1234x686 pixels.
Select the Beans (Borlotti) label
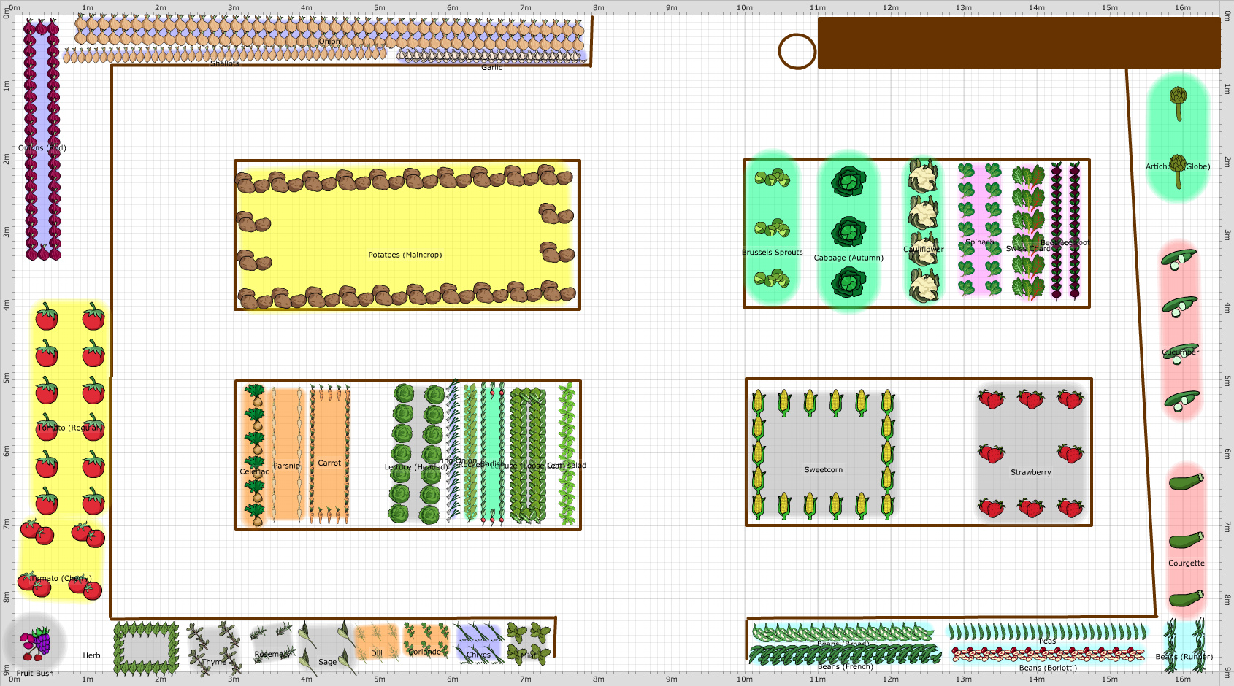click(x=1048, y=668)
